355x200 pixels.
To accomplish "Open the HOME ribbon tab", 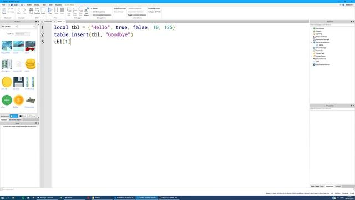I will [x=29, y=5].
